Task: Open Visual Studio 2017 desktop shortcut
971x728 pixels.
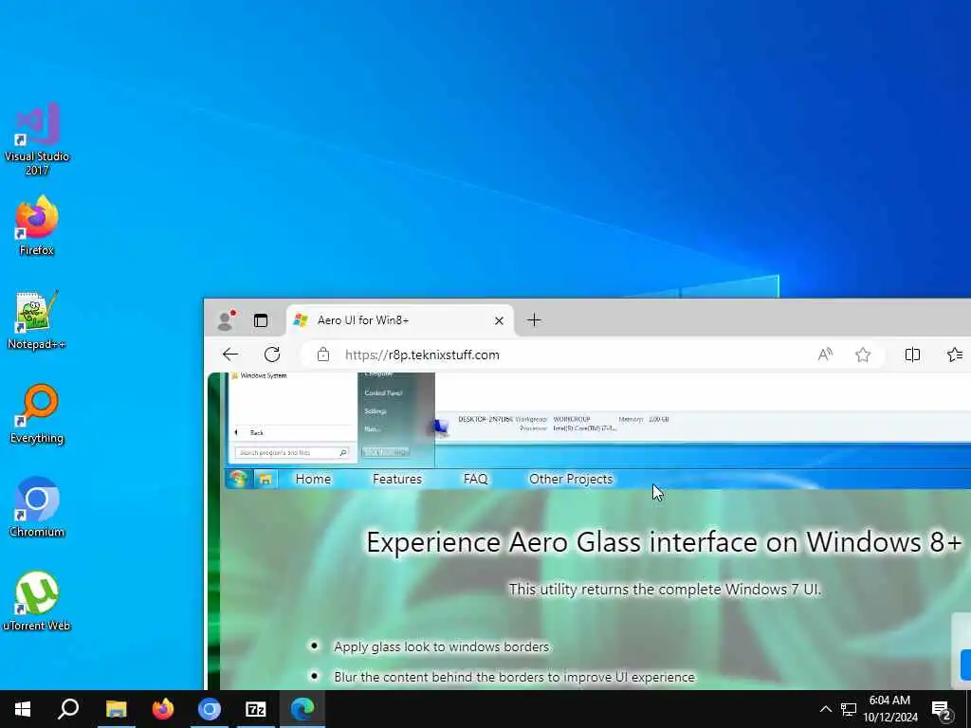Action: [37, 139]
